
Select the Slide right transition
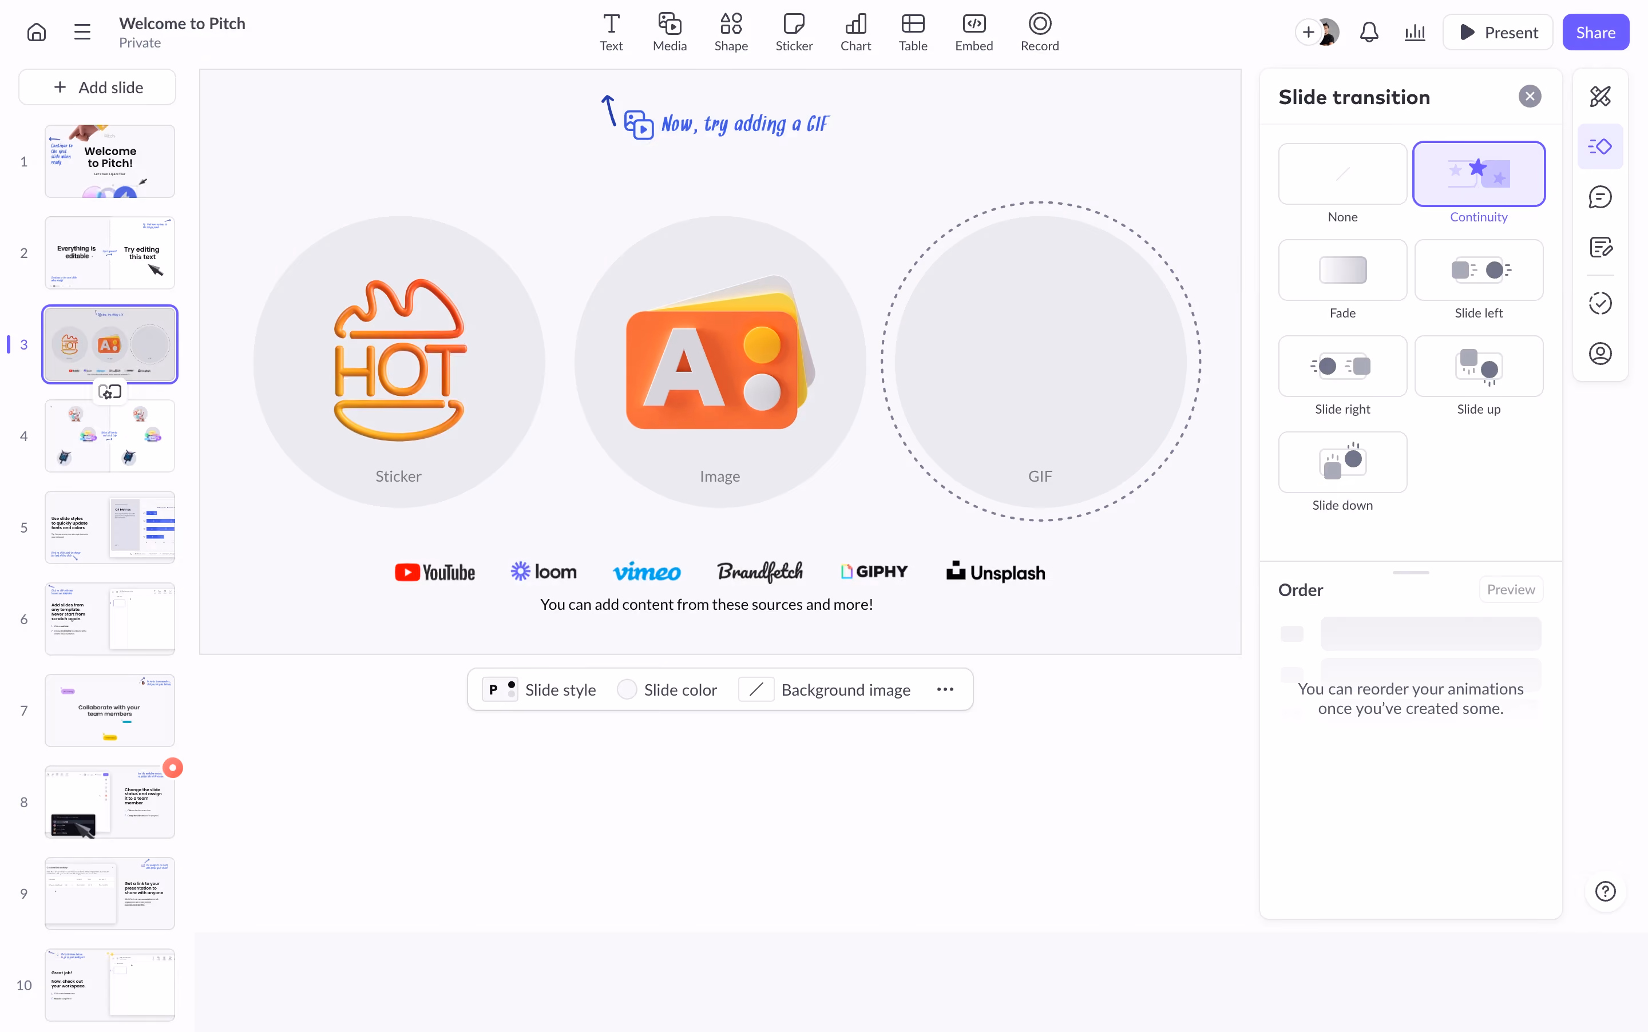[1342, 367]
